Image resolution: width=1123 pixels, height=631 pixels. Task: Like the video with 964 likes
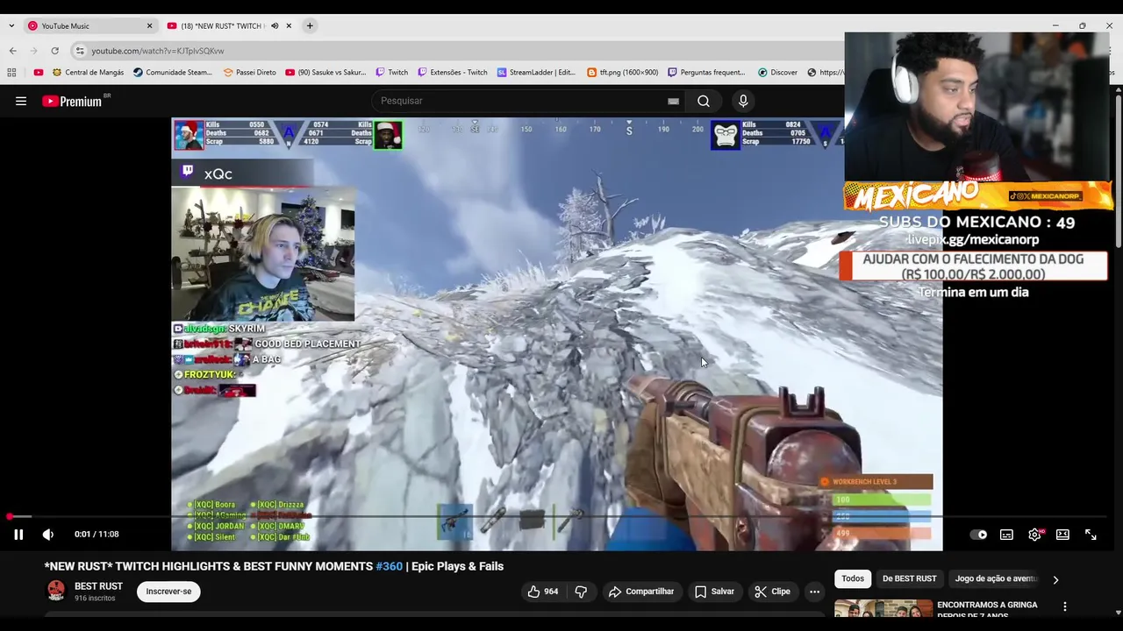(543, 592)
